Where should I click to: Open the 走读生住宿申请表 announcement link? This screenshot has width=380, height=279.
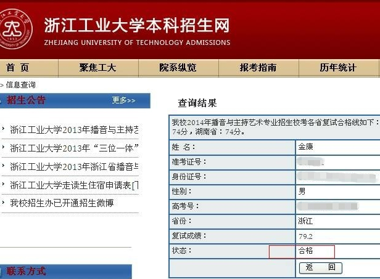tap(74, 185)
